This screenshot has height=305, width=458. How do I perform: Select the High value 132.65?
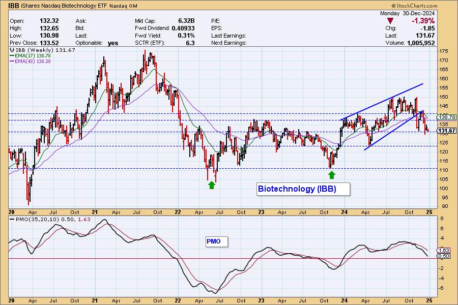click(x=49, y=28)
